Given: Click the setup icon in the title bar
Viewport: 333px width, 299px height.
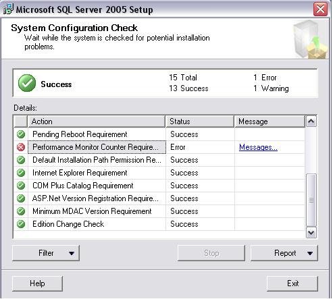Looking at the screenshot, I should click(8, 9).
